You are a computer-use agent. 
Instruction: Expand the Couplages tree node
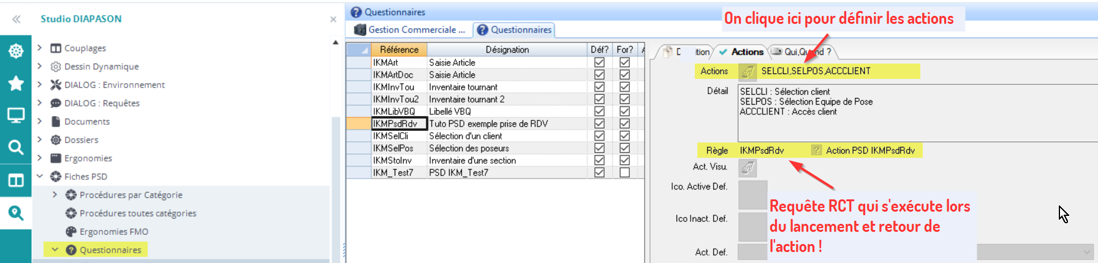coord(40,48)
